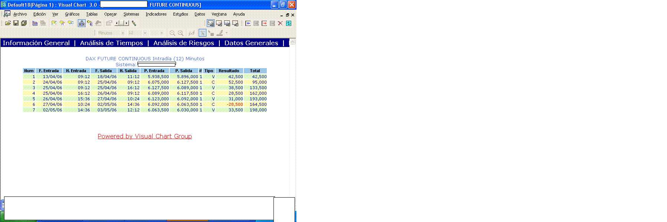
Task: Open the Tablas menu
Action: coord(92,14)
